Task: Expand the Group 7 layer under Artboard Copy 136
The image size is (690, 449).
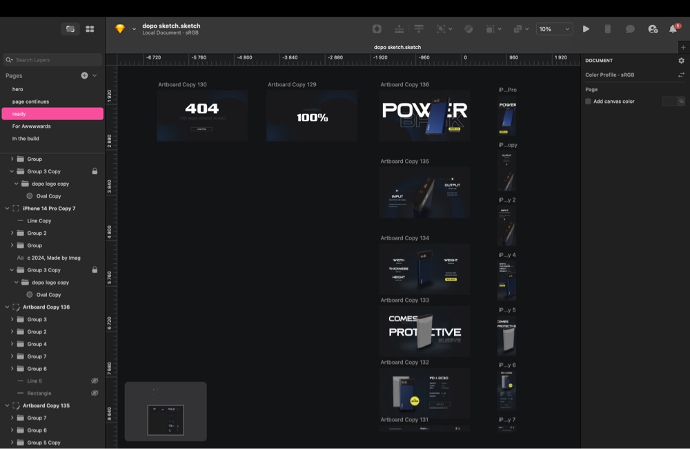Action: click(x=12, y=356)
